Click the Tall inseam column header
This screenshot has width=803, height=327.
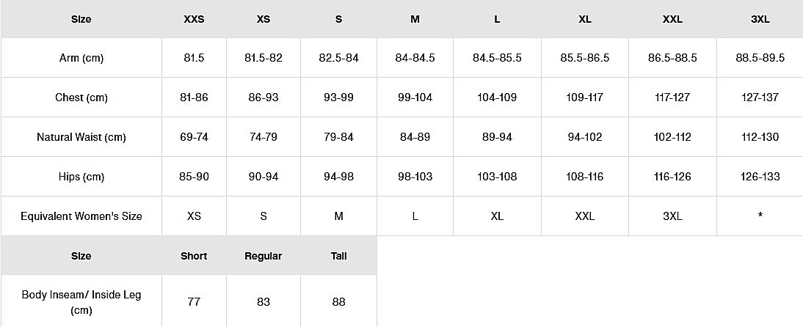tap(338, 256)
